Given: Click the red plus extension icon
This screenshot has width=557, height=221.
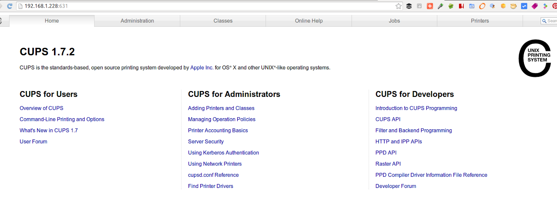Looking at the screenshot, I should [x=430, y=6].
